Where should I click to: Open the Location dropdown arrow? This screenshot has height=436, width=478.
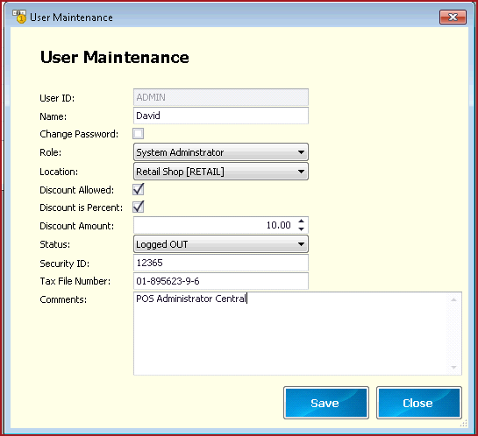(x=301, y=172)
